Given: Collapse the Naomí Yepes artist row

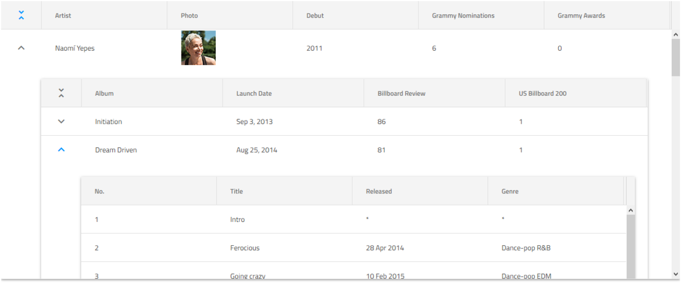Looking at the screenshot, I should click(x=21, y=48).
